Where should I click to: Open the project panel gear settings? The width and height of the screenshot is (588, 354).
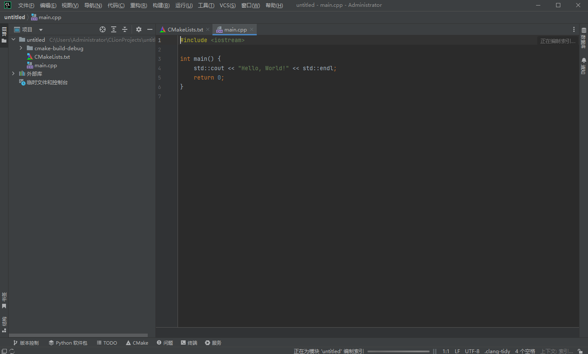pyautogui.click(x=139, y=29)
